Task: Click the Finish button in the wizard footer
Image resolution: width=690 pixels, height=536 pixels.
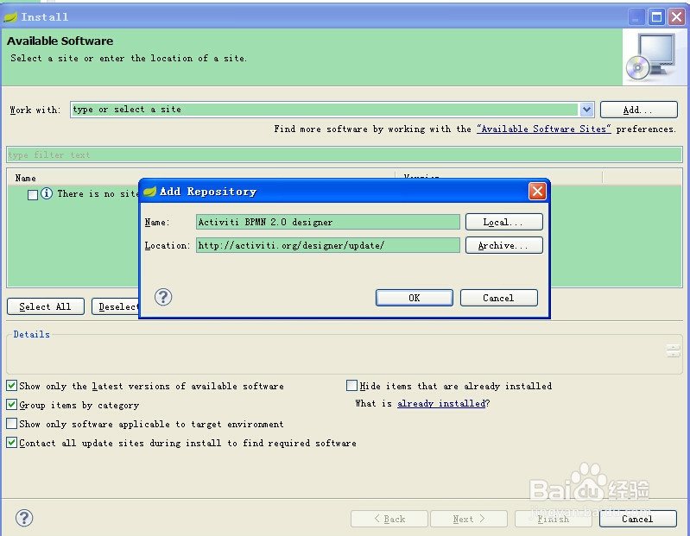Action: (554, 519)
